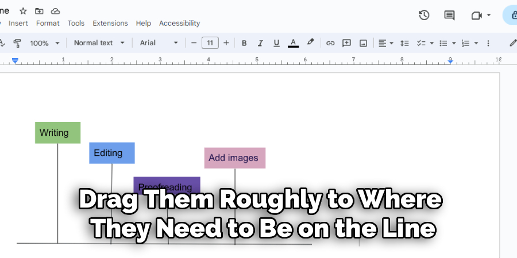517x258 pixels.
Task: Open the 100% zoom dropdown
Action: click(x=45, y=43)
